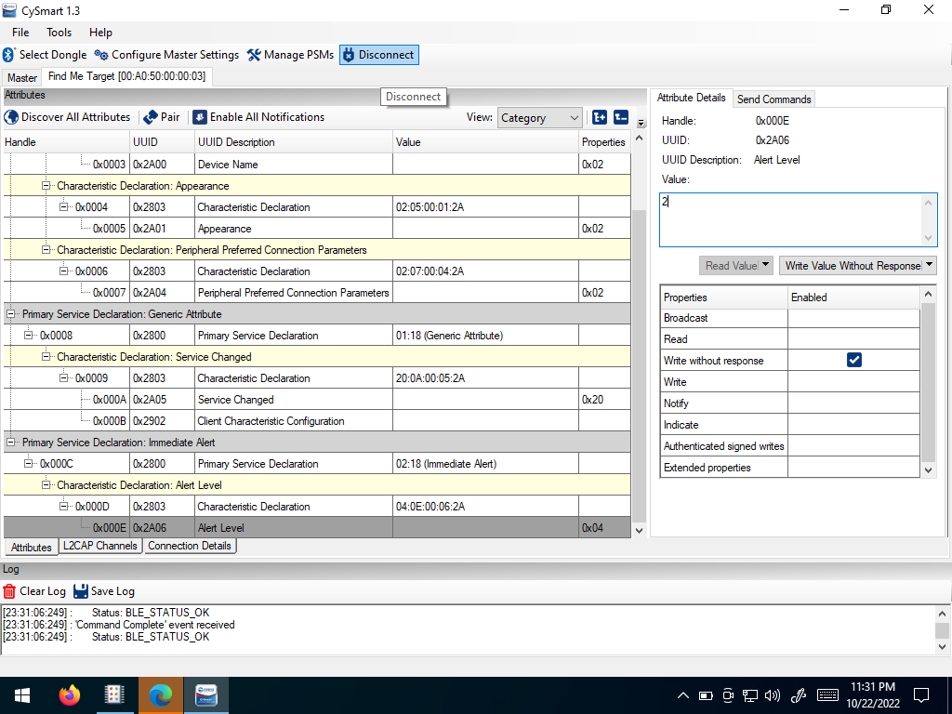Open the Tools menu
The height and width of the screenshot is (714, 952).
click(59, 33)
